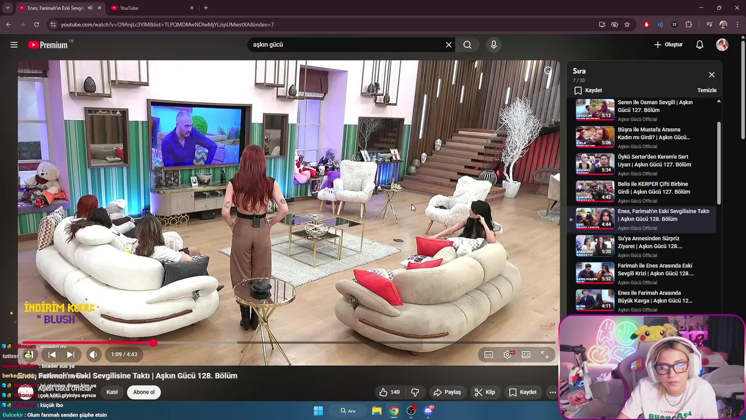This screenshot has height=420, width=746.
Task: Seek along the red video progress bar
Action: click(289, 343)
